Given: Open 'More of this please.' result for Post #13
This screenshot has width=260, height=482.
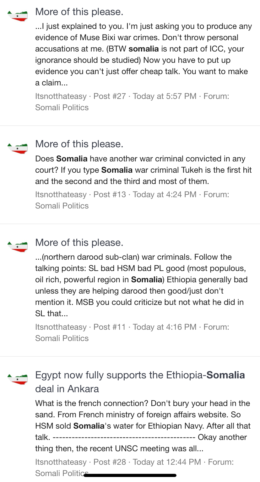Looking at the screenshot, I should pos(79,144).
